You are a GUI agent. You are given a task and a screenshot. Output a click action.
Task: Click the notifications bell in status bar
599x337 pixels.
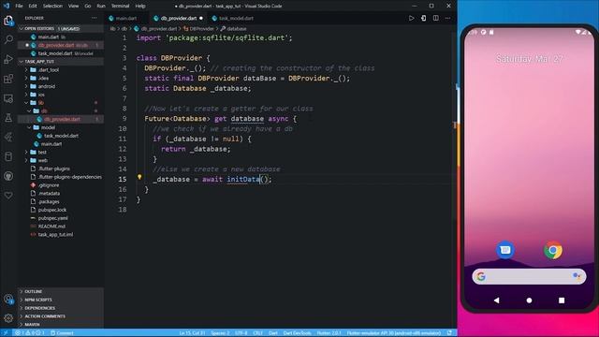[449, 333]
